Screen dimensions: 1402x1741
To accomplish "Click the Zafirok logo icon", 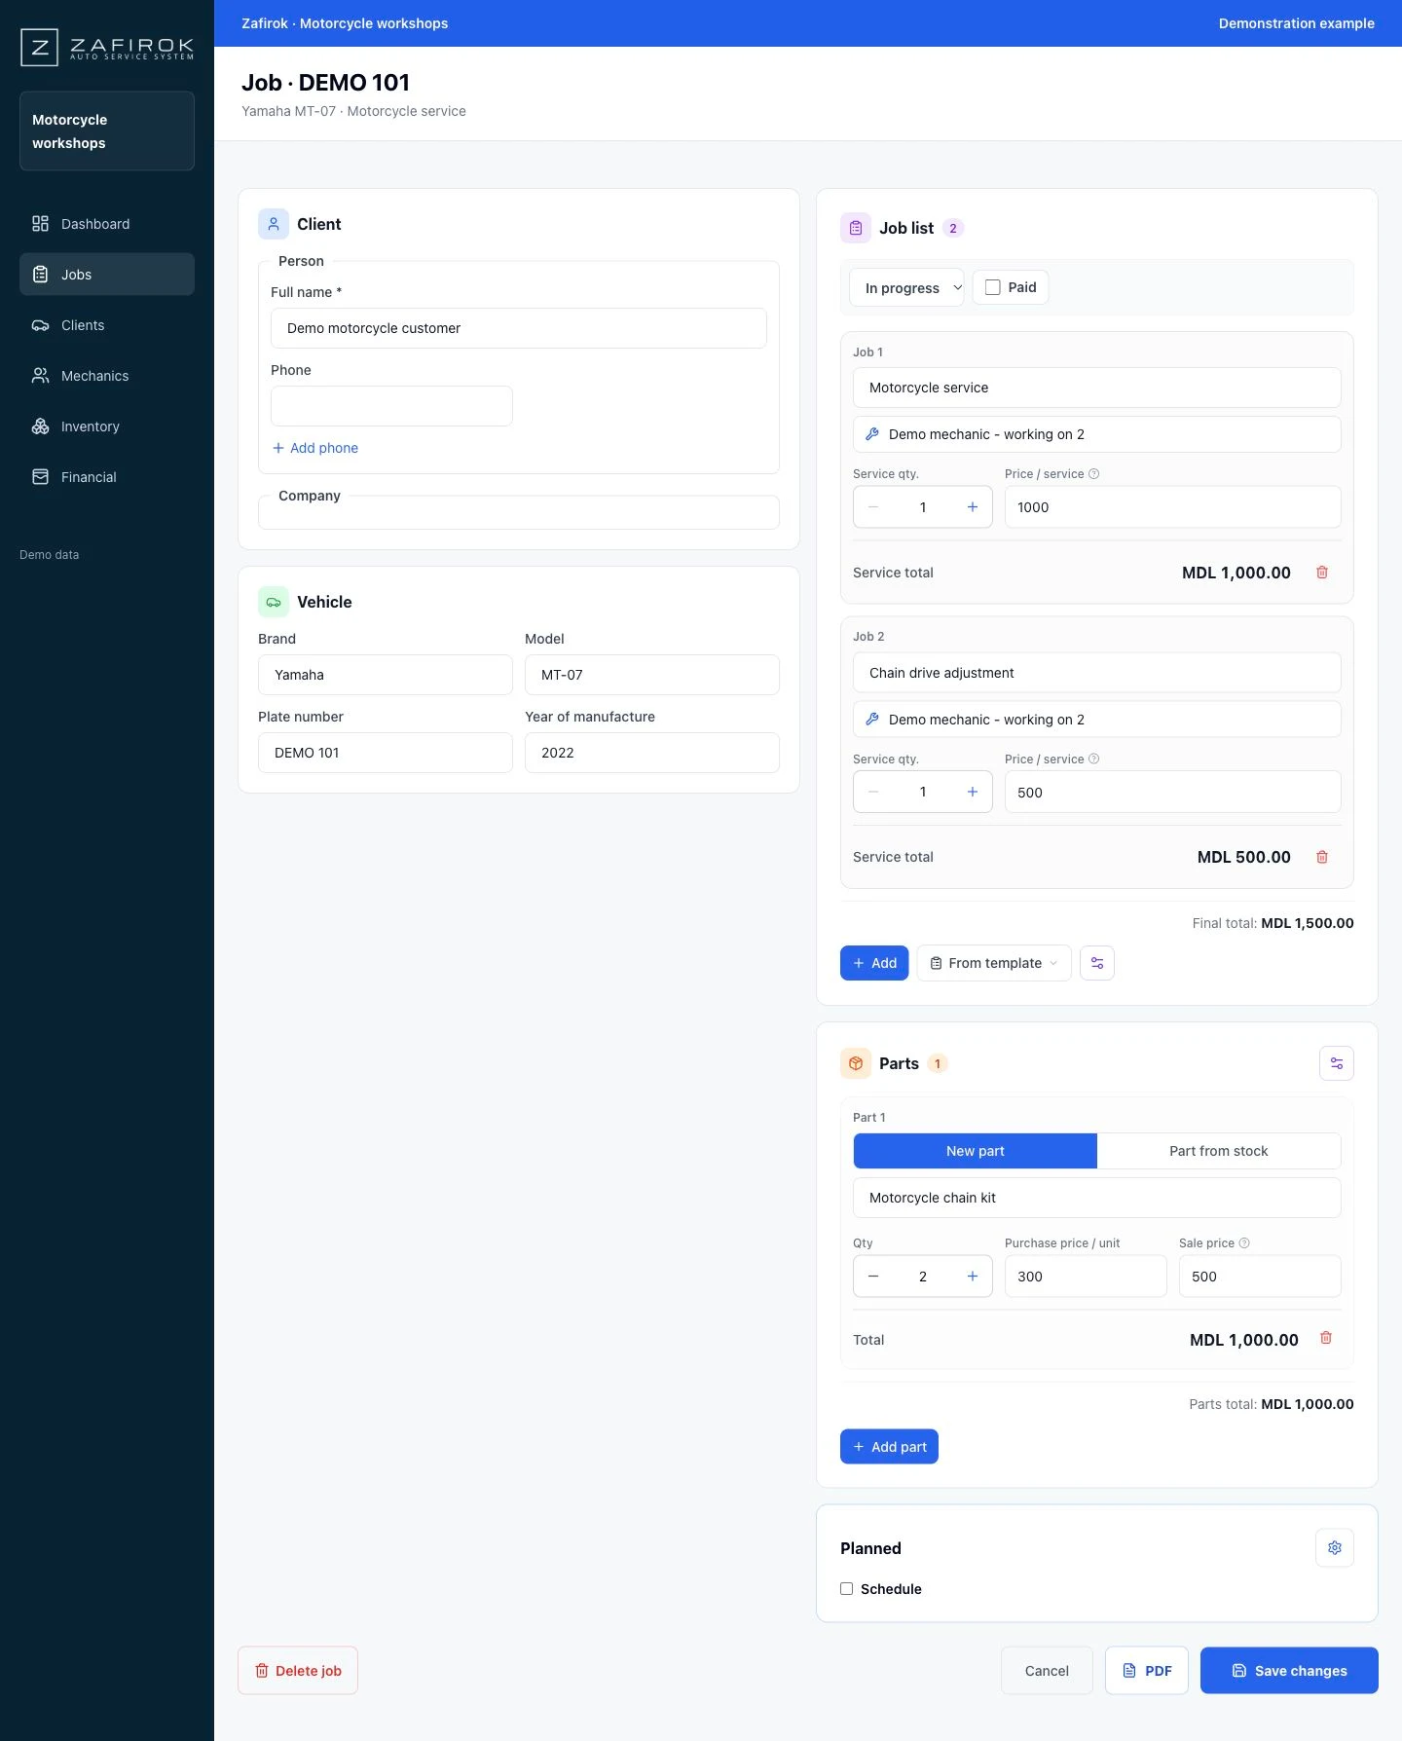I will [x=40, y=47].
